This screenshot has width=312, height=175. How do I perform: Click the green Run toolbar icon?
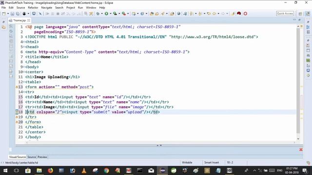click(106, 14)
